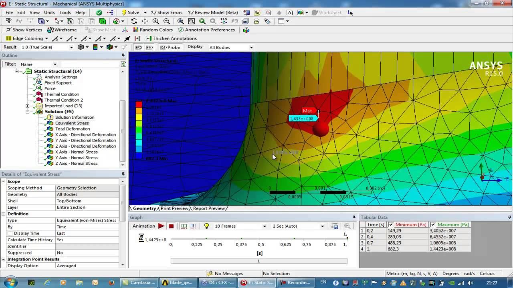Check the Display Time checkbox
513x288 pixels.
[10, 233]
